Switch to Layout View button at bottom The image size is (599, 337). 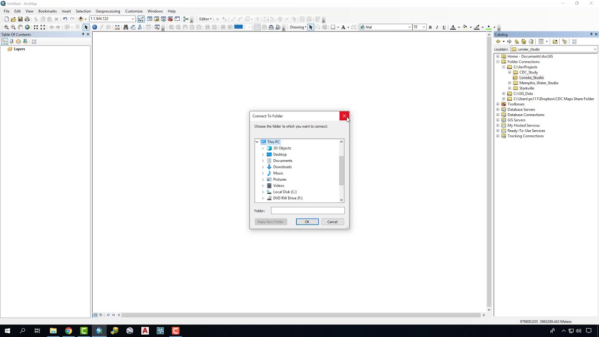pyautogui.click(x=100, y=315)
